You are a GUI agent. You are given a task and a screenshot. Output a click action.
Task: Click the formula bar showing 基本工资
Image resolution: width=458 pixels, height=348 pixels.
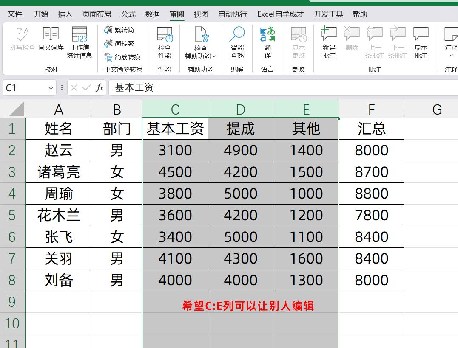point(283,88)
